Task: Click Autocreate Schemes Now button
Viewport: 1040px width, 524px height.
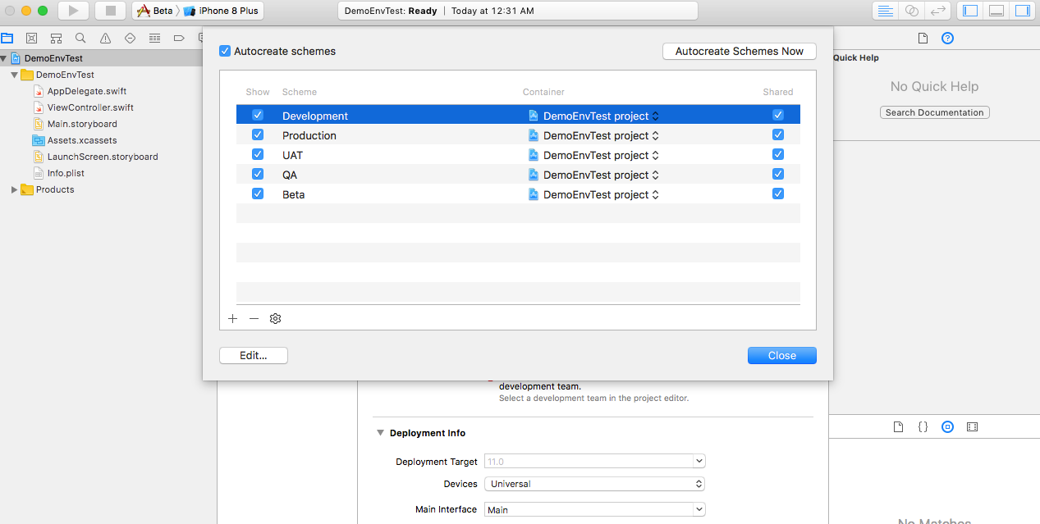Action: [x=740, y=51]
